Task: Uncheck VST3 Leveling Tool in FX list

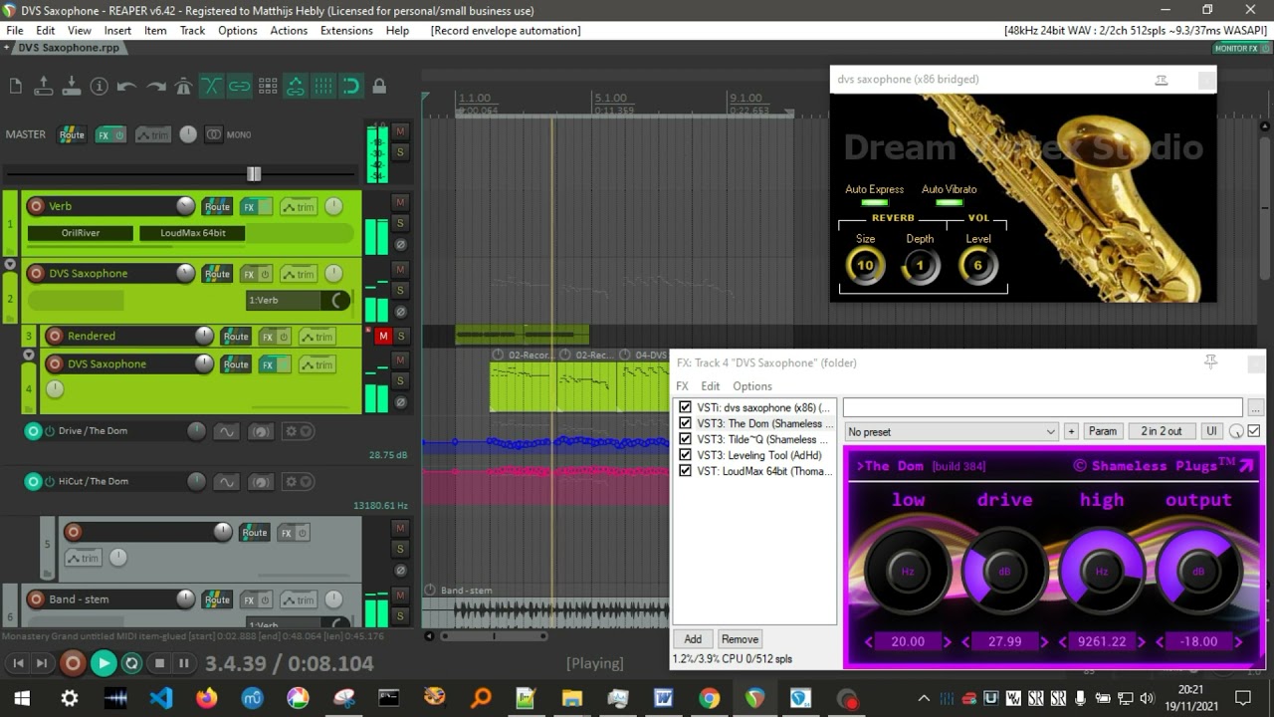Action: pyautogui.click(x=685, y=455)
